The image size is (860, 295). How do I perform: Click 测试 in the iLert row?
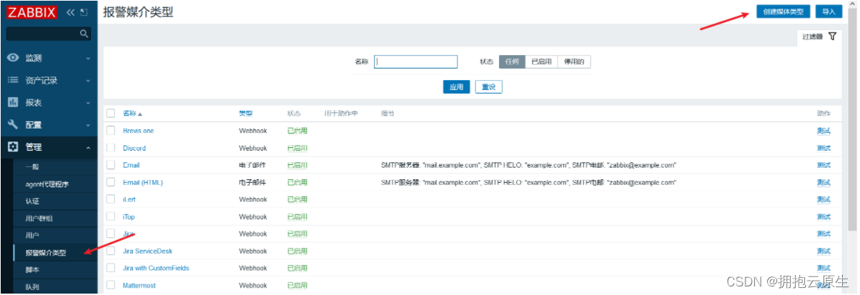[x=824, y=199]
